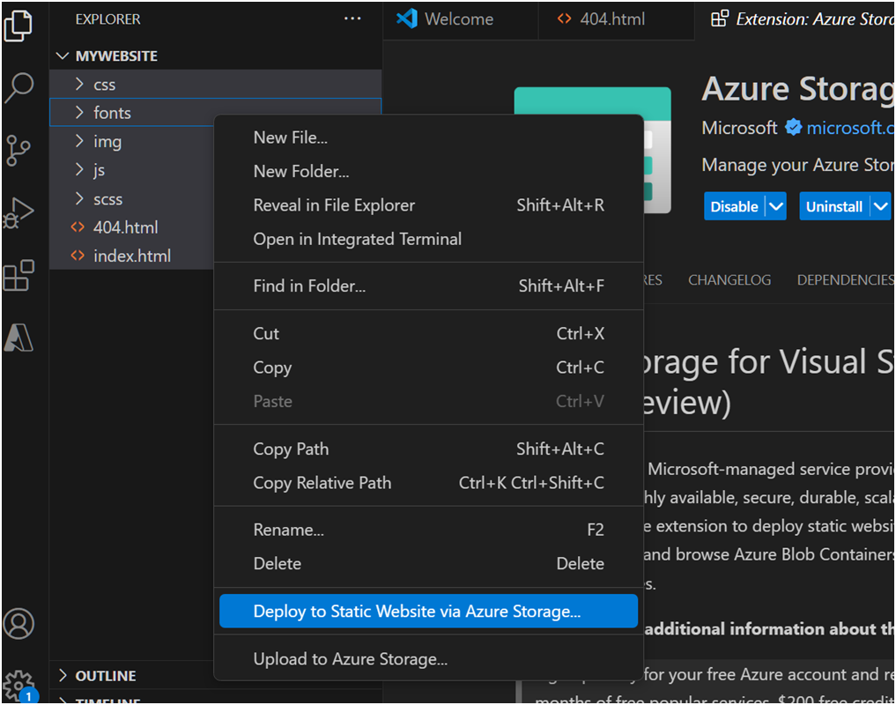The height and width of the screenshot is (705, 896).
Task: Open the Search view icon
Action: [19, 87]
